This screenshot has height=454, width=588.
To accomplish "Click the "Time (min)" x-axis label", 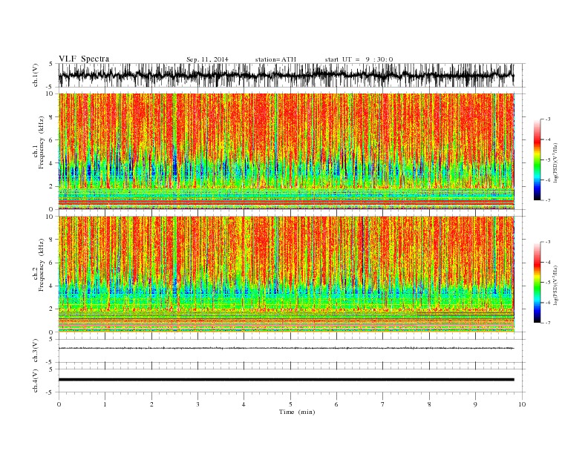I will pos(297,412).
